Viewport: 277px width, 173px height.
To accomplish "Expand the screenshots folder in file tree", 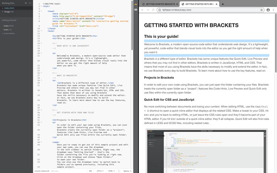I will (x=8, y=33).
